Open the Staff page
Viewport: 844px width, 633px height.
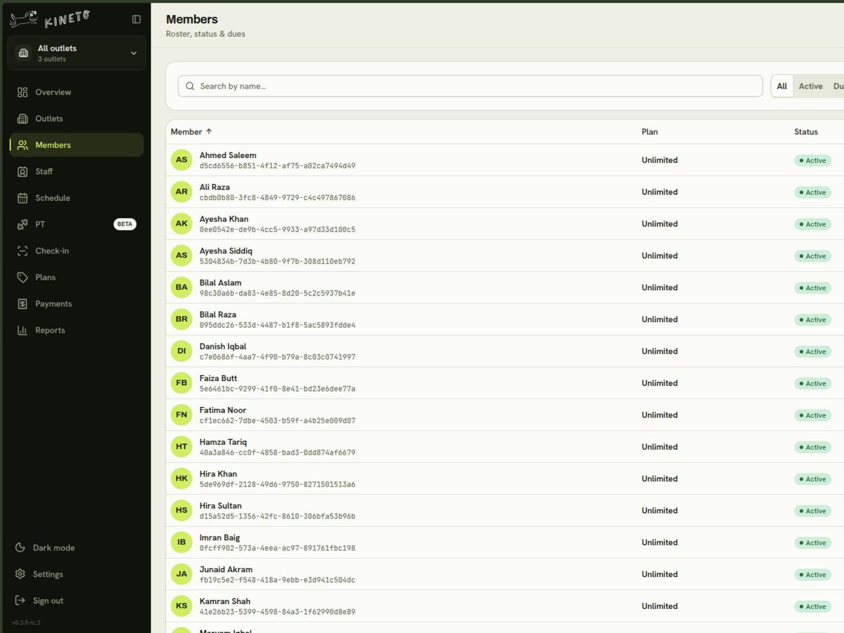tap(77, 172)
